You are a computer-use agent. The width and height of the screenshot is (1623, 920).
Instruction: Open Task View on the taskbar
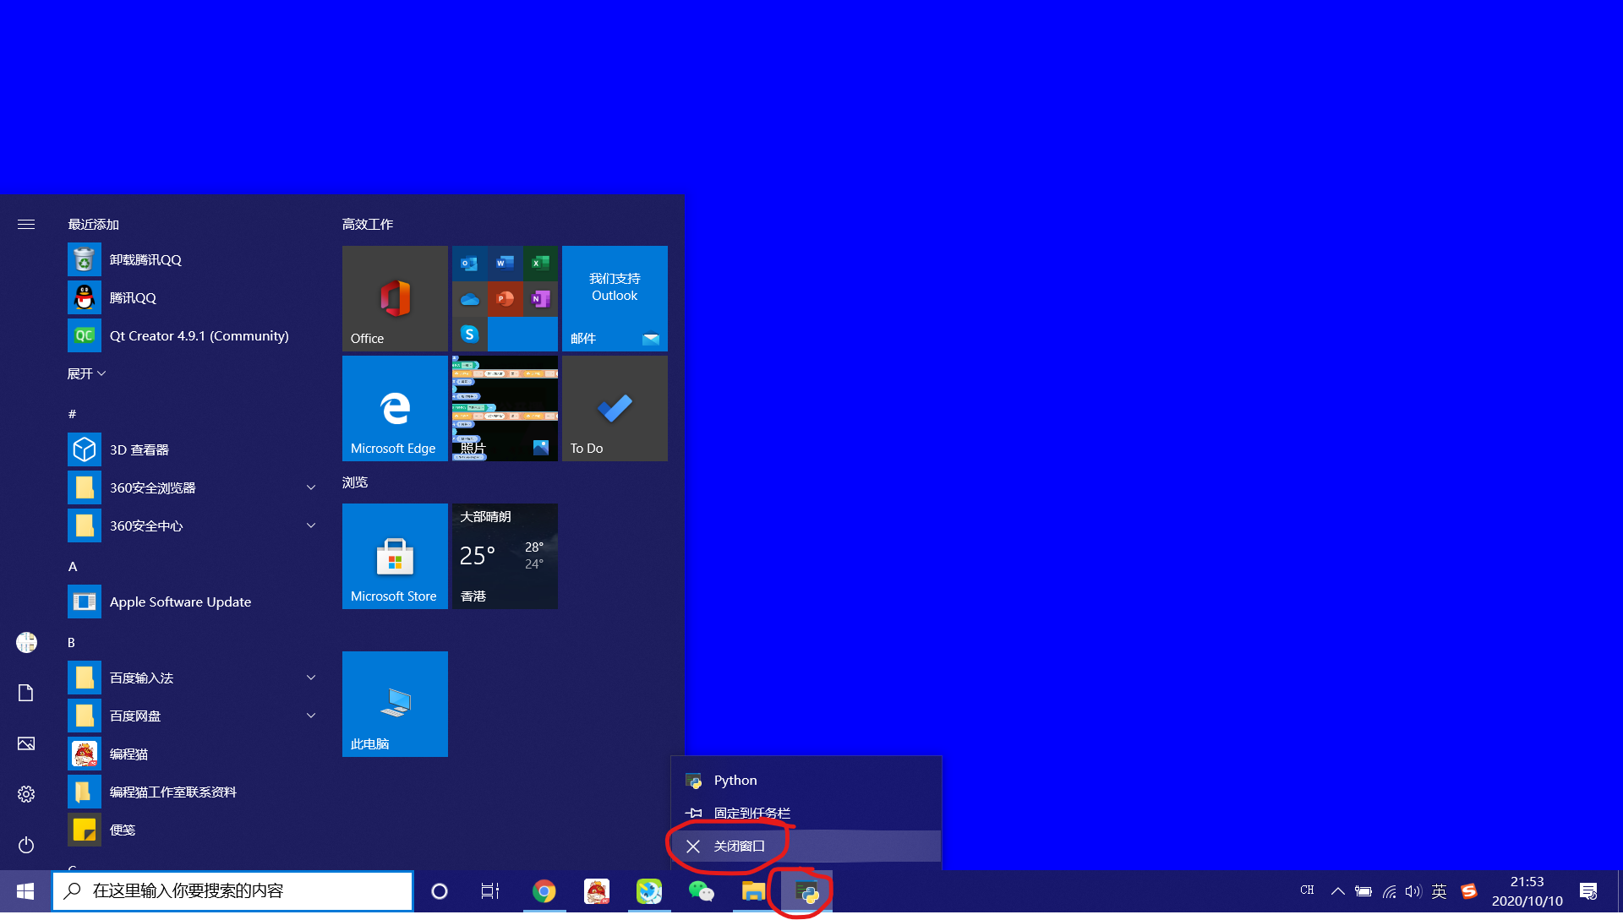click(x=490, y=890)
